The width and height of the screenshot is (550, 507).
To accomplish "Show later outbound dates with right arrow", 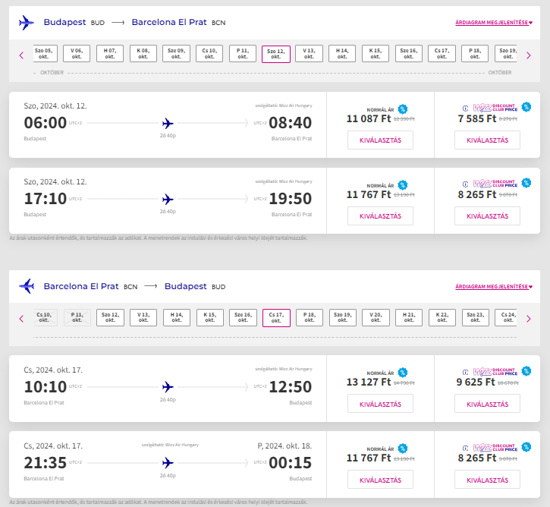I will [529, 55].
